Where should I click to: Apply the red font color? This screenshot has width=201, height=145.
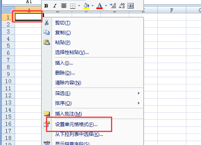coord(100,6)
